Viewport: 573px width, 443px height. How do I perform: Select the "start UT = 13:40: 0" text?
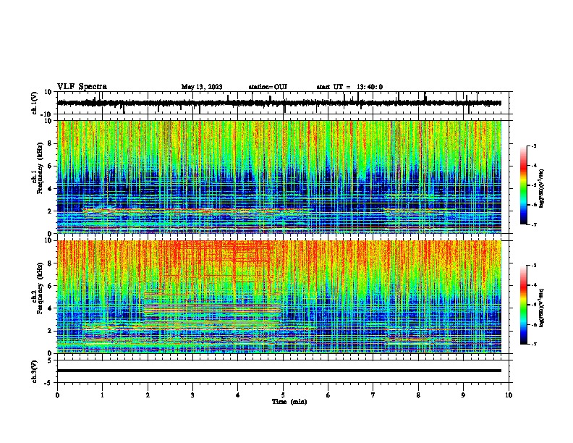(349, 87)
